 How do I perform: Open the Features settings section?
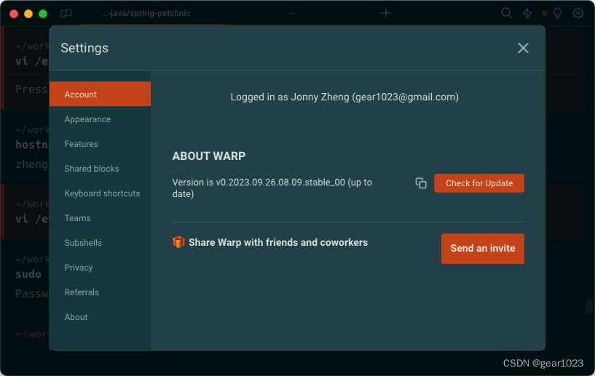[x=101, y=144]
